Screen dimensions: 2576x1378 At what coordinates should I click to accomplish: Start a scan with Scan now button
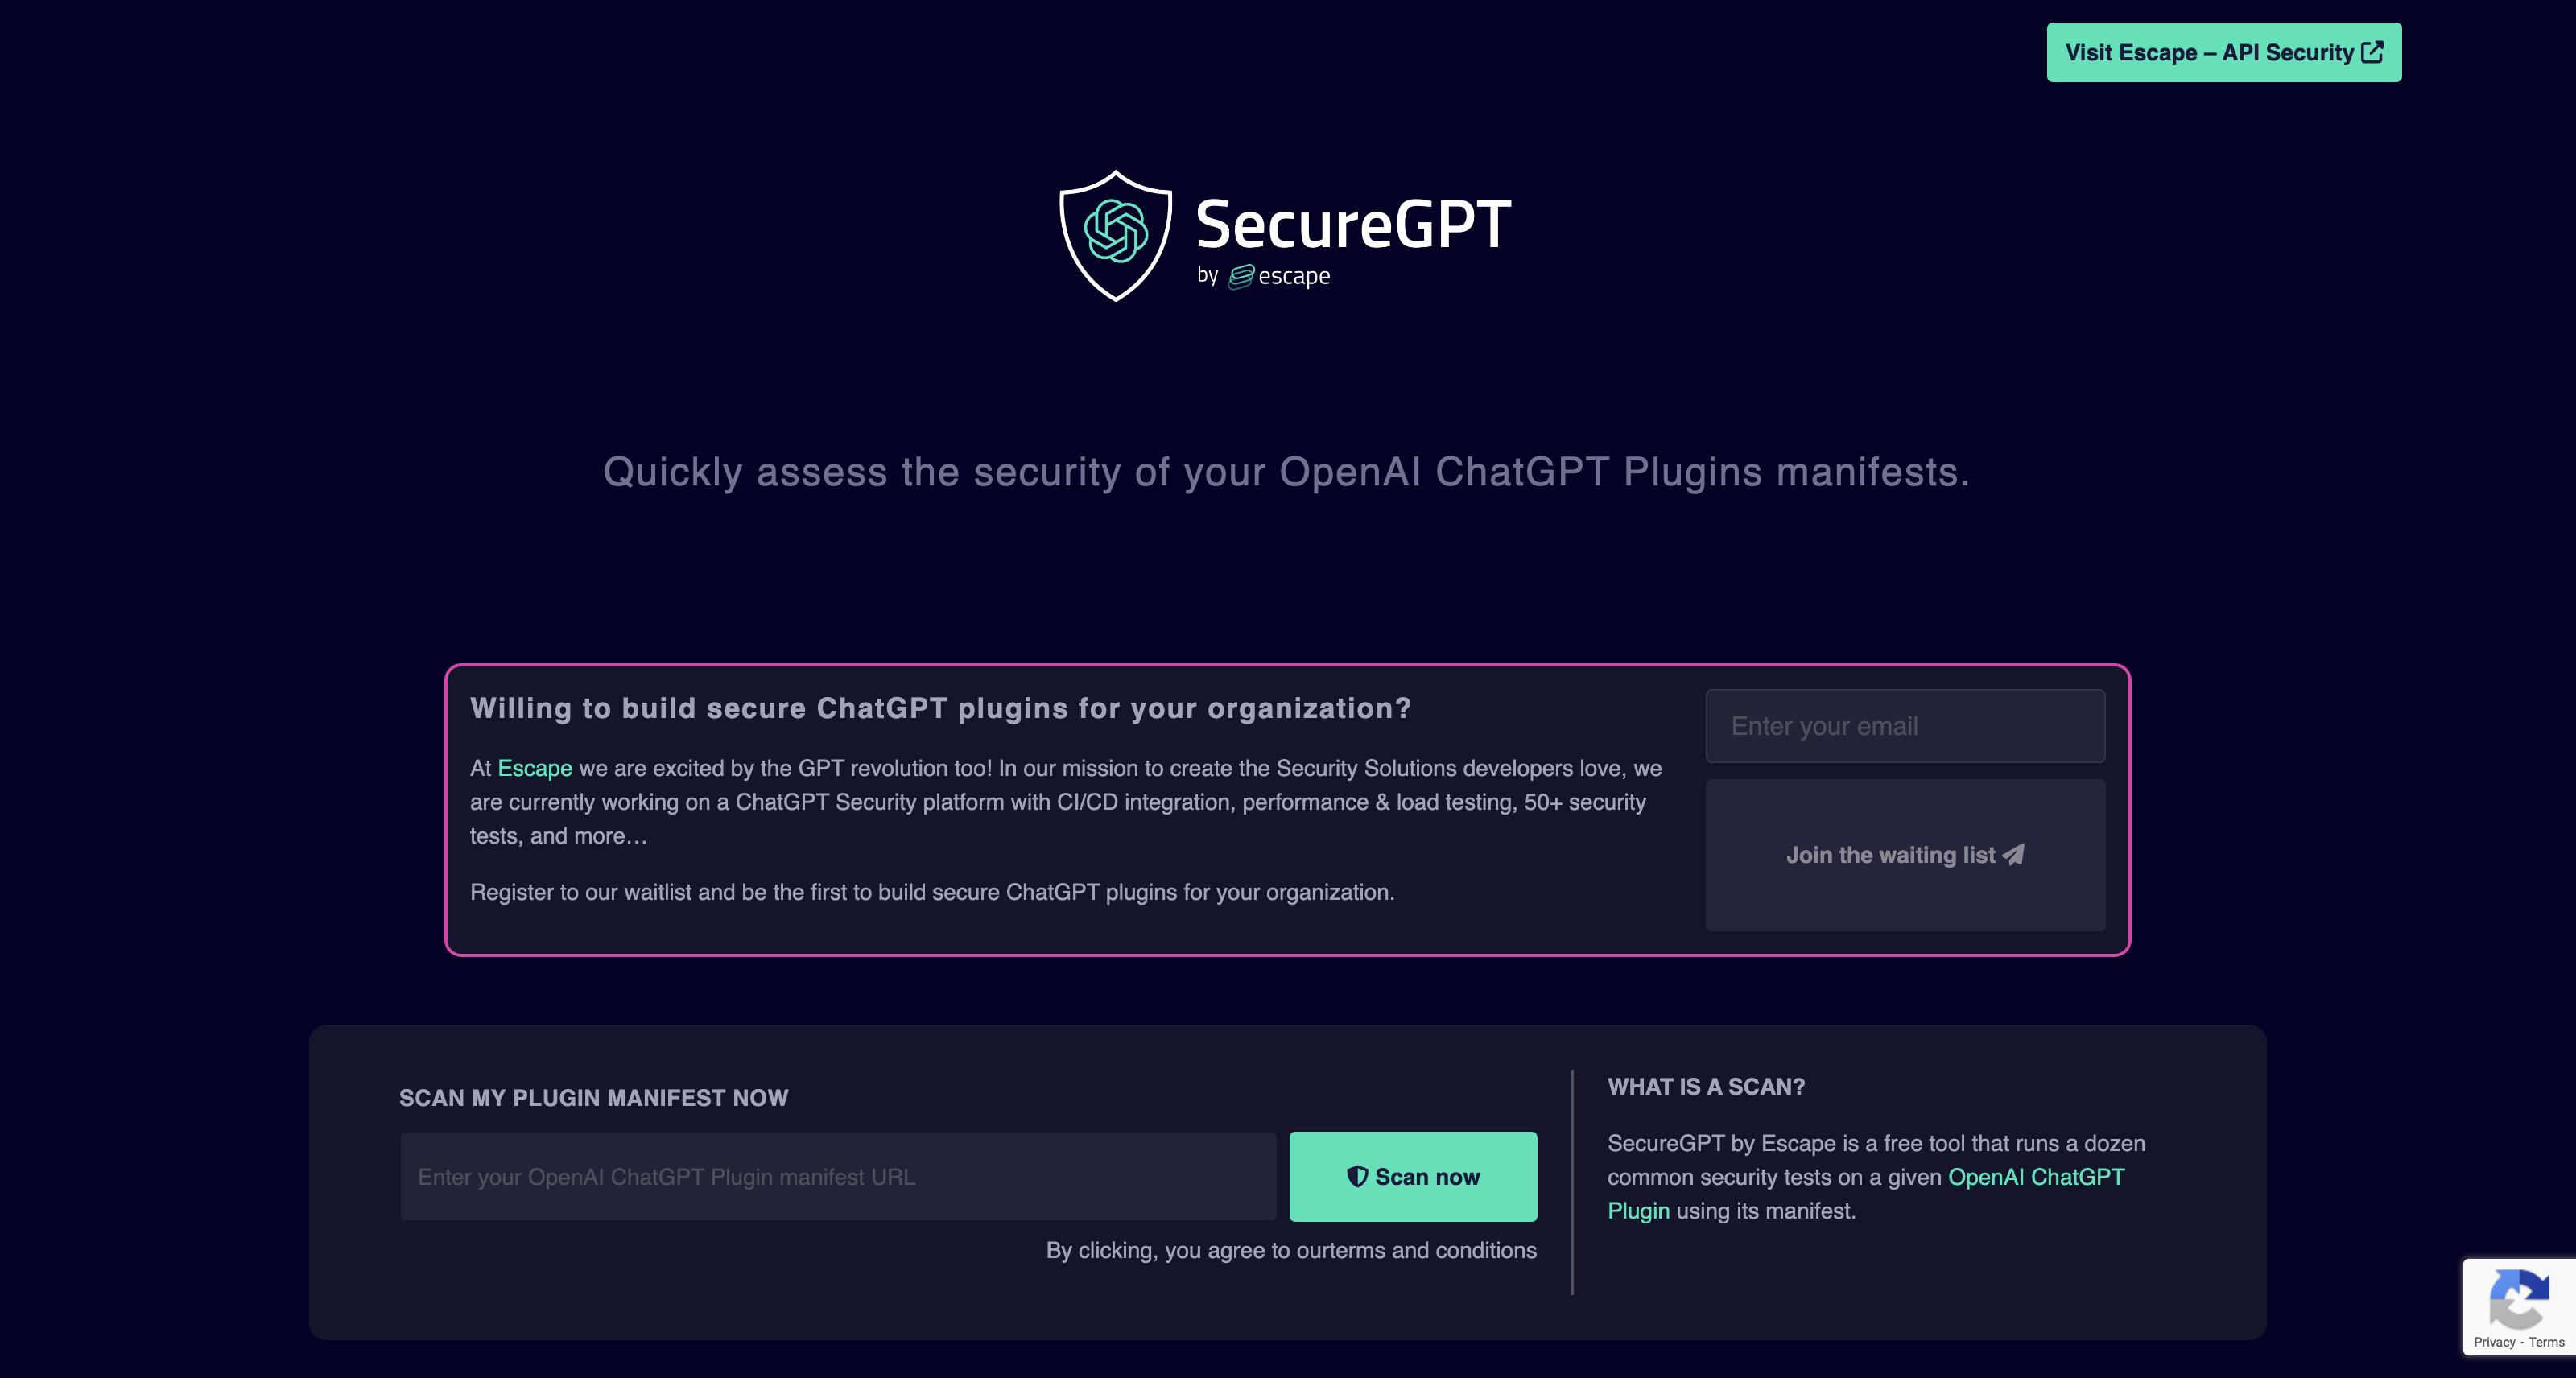pos(1413,1177)
